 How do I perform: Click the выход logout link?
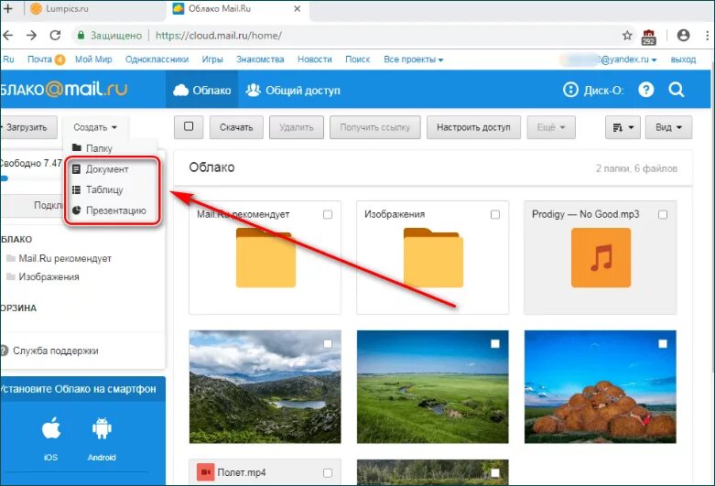[683, 59]
